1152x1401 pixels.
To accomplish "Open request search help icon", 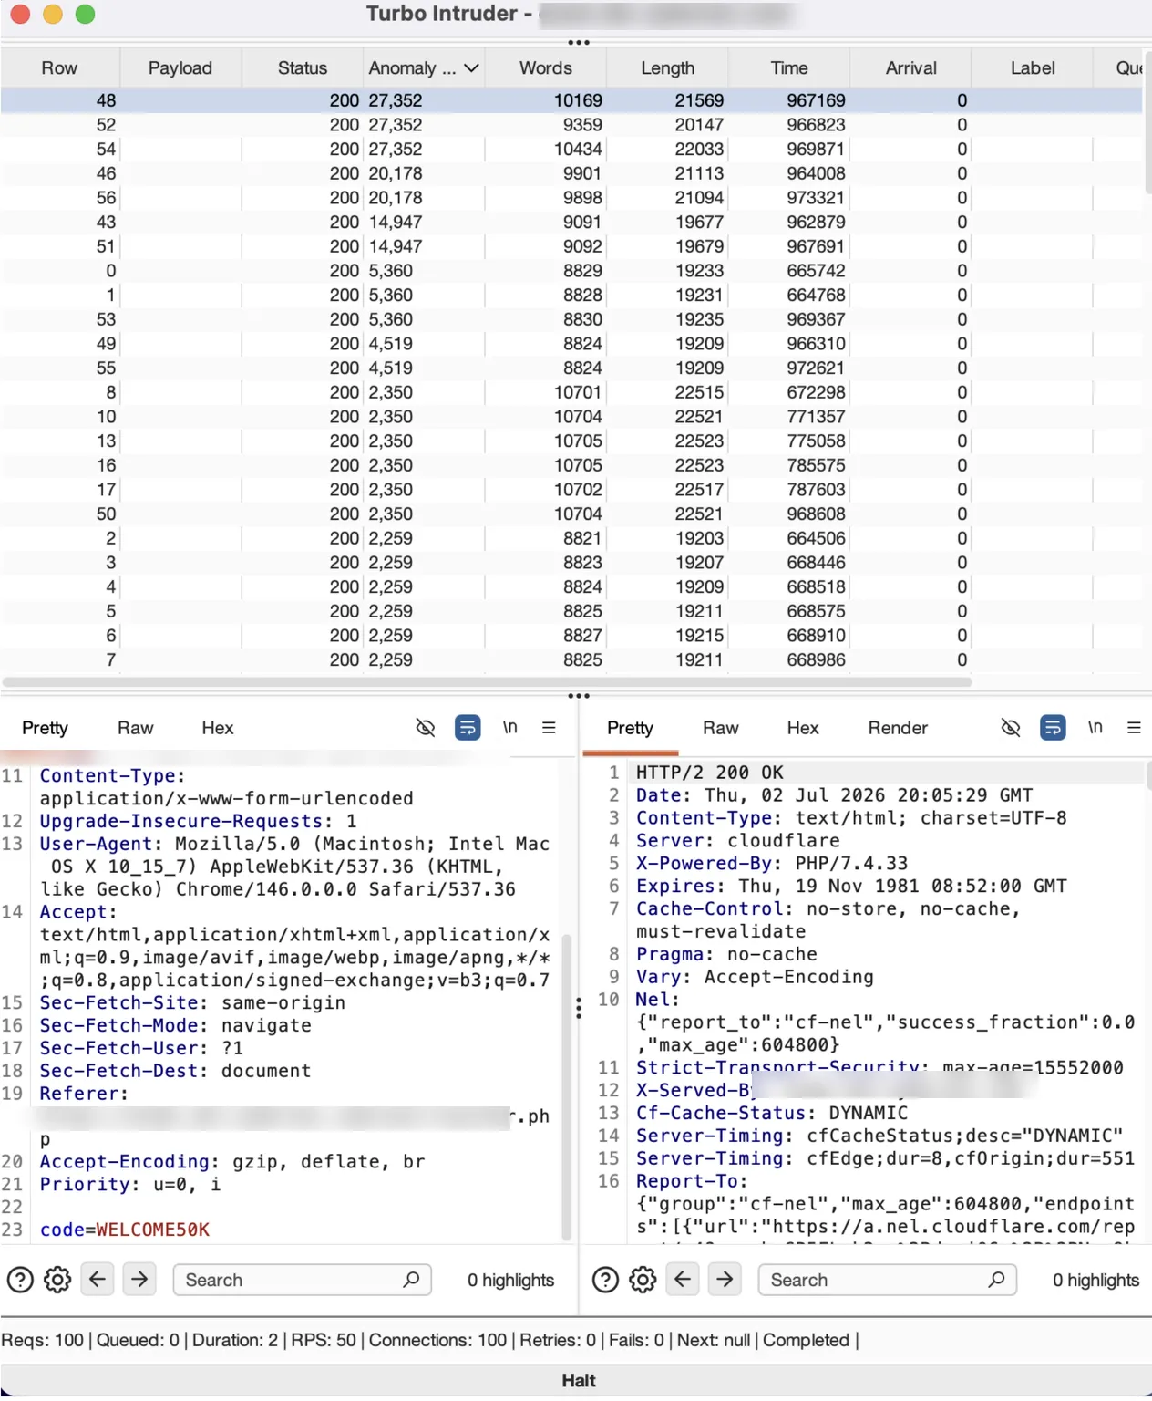I will click(20, 1281).
